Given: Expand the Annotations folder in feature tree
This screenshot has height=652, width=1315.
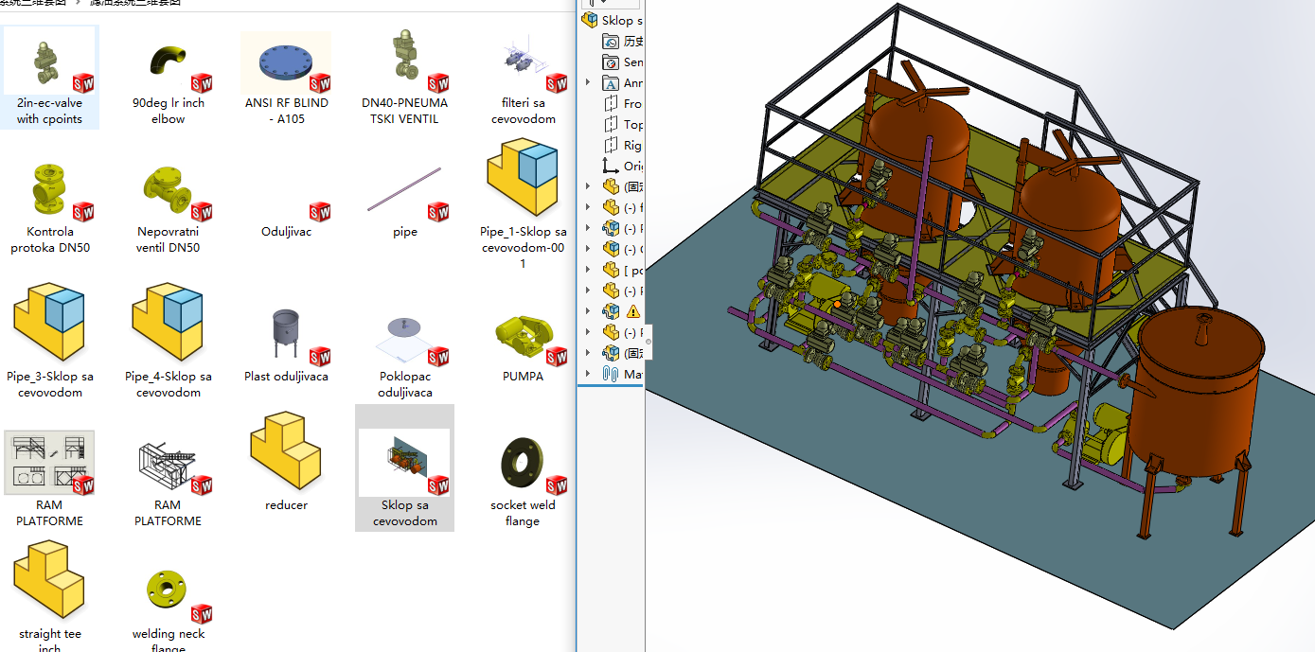Looking at the screenshot, I should point(588,82).
